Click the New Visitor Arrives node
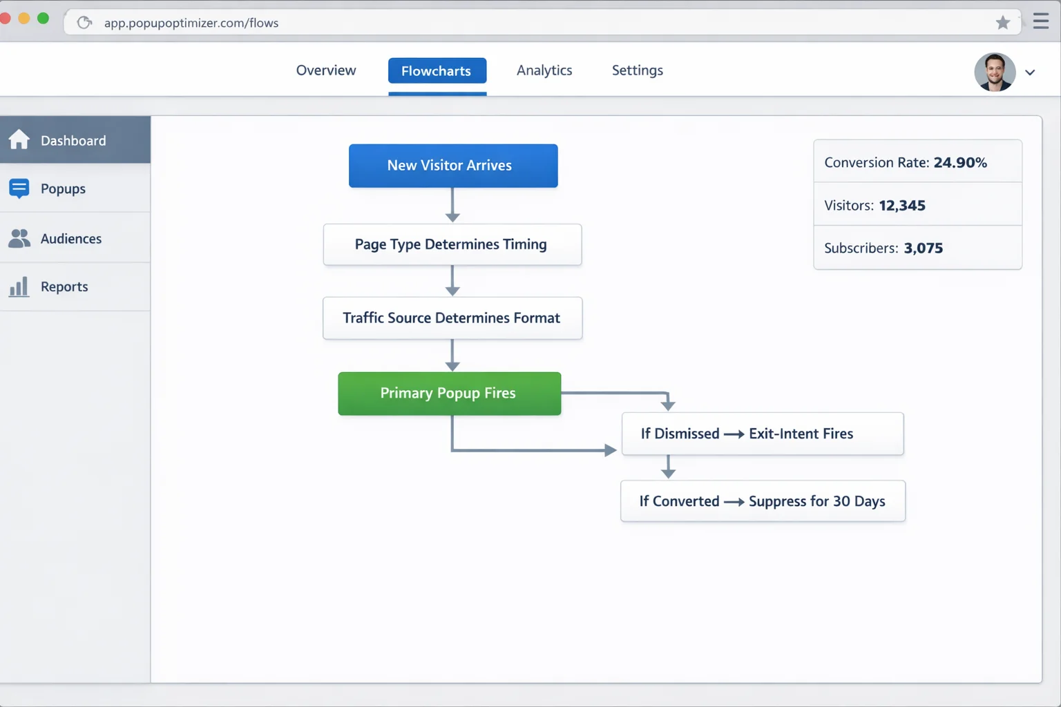The image size is (1061, 707). 452,165
